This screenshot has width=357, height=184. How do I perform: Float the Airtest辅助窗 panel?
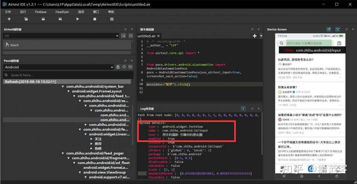pyautogui.click(x=126, y=29)
